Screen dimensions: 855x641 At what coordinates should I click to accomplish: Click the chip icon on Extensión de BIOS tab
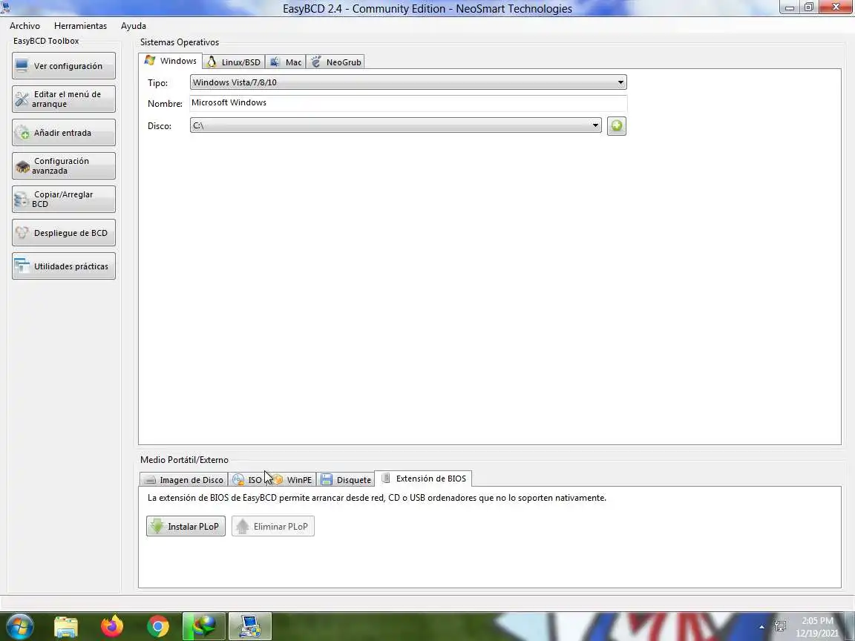point(385,478)
